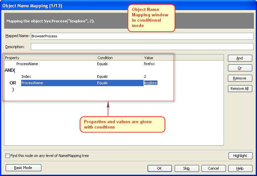Image resolution: width=257 pixels, height=176 pixels.
Task: Click the Property column header
Action: pyautogui.click(x=50, y=58)
